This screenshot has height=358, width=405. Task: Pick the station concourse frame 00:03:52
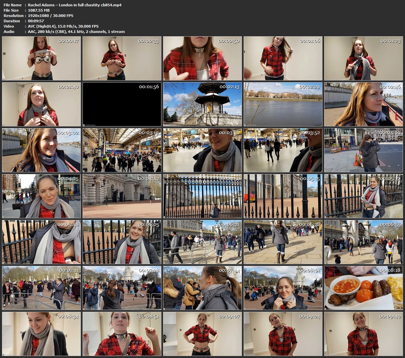point(283,150)
